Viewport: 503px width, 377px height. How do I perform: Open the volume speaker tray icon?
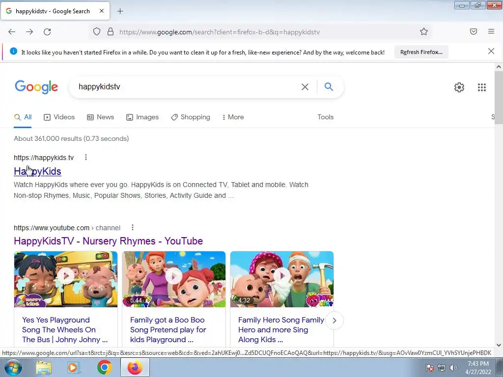[x=453, y=368]
